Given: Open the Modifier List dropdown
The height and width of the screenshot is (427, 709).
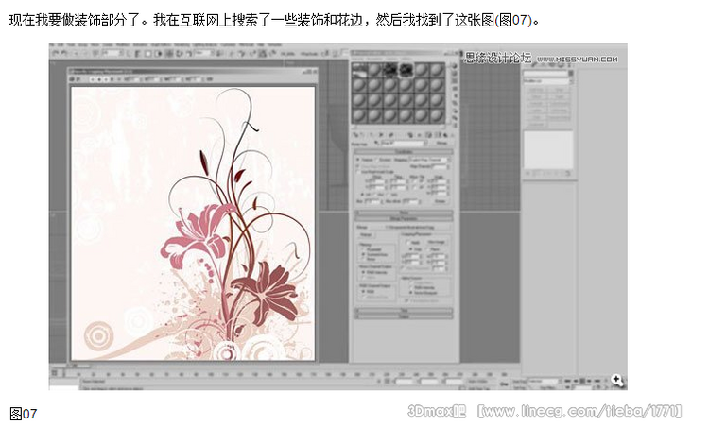Looking at the screenshot, I should [x=548, y=81].
